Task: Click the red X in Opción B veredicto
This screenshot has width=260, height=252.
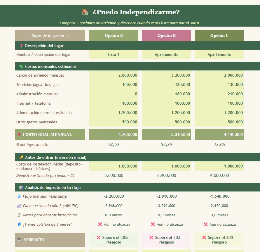Action: (x=151, y=238)
